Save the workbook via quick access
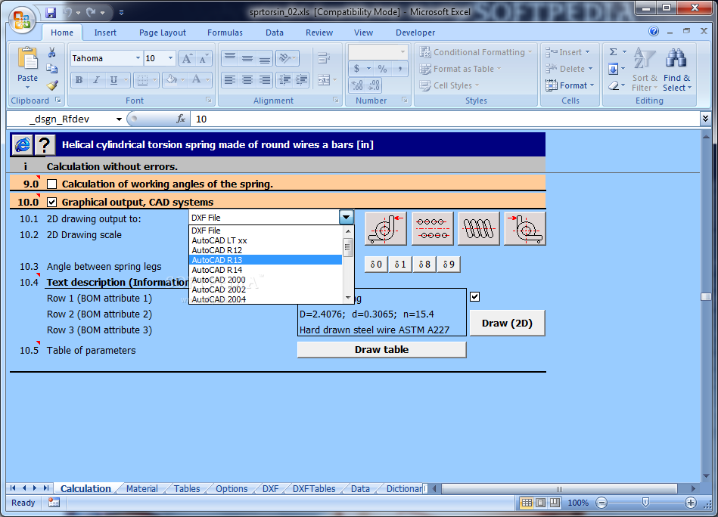Image resolution: width=718 pixels, height=517 pixels. point(51,12)
